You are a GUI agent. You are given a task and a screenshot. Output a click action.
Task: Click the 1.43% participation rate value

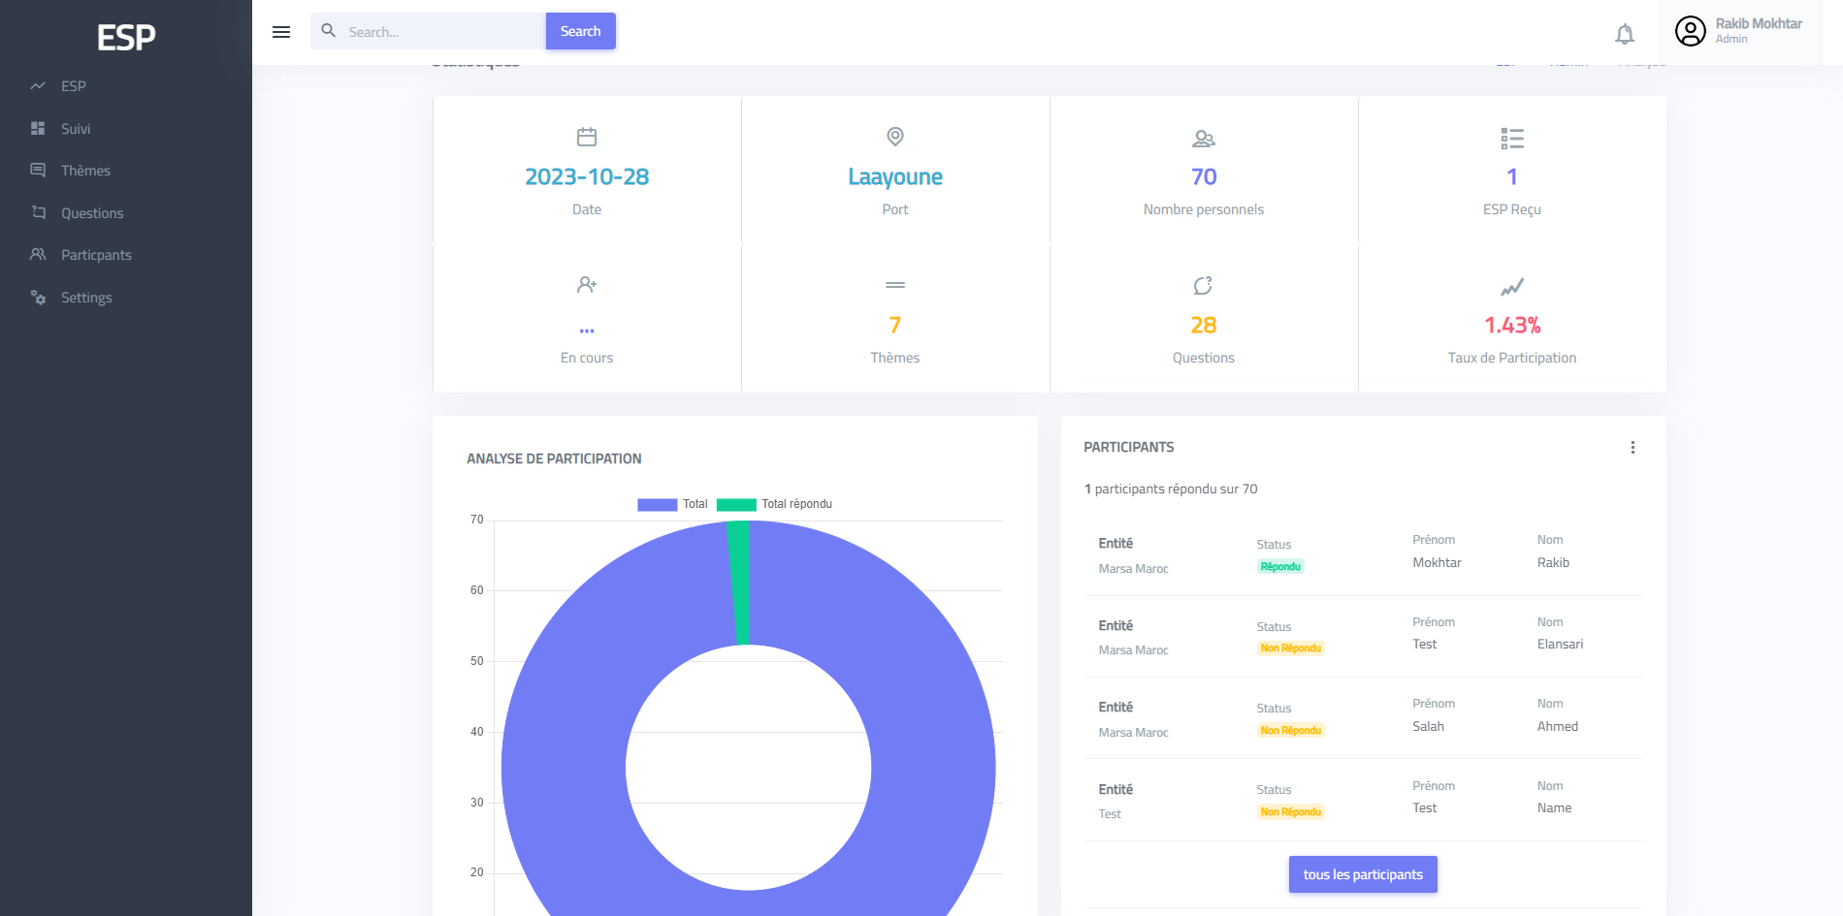click(1512, 325)
